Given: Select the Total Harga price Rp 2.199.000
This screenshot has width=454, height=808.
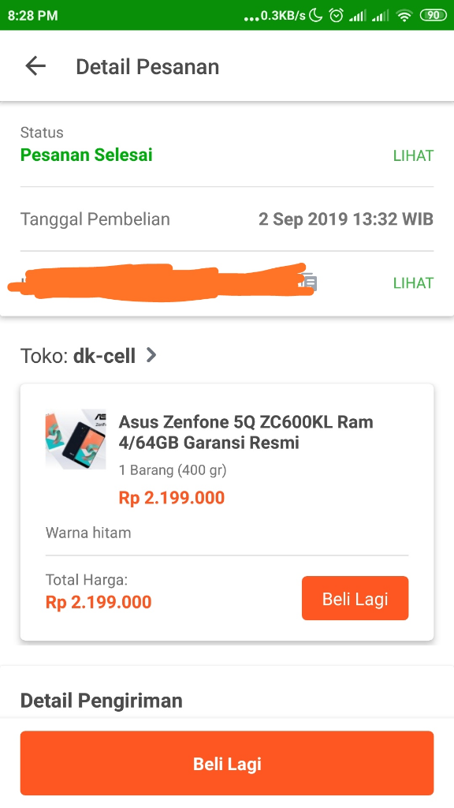Looking at the screenshot, I should [x=97, y=602].
